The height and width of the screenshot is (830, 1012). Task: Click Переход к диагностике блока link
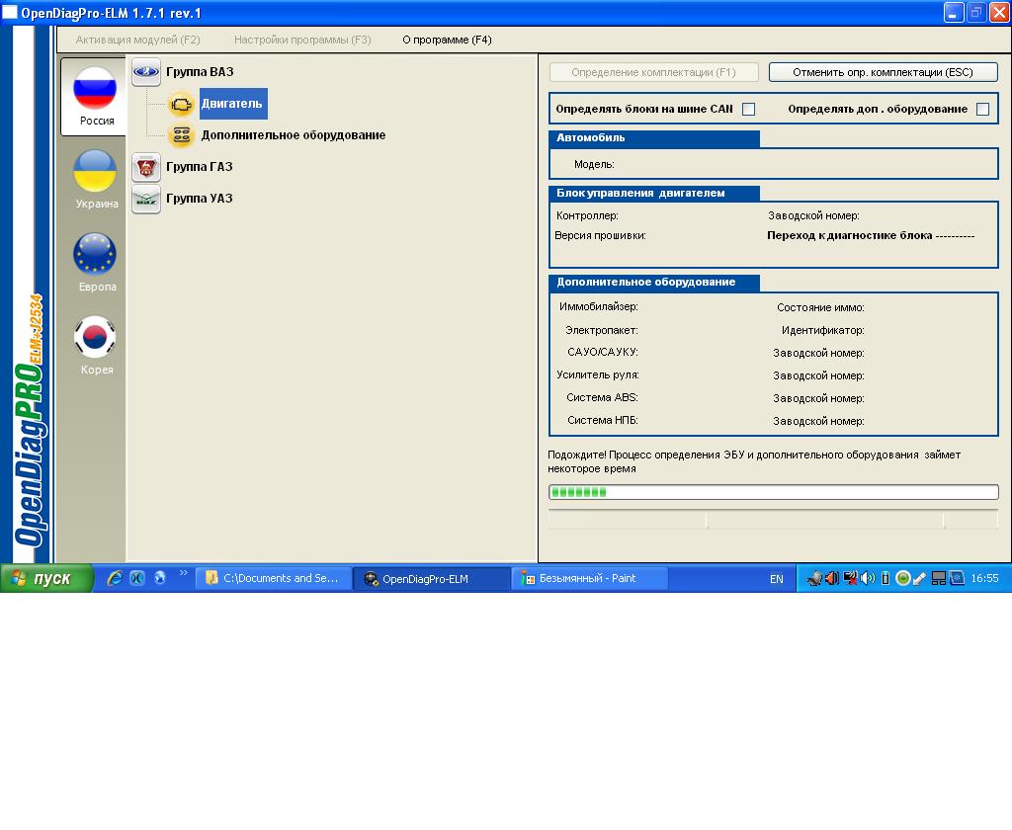(871, 235)
